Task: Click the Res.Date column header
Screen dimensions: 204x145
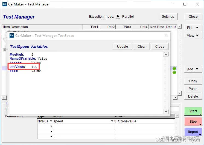Action: (157, 27)
